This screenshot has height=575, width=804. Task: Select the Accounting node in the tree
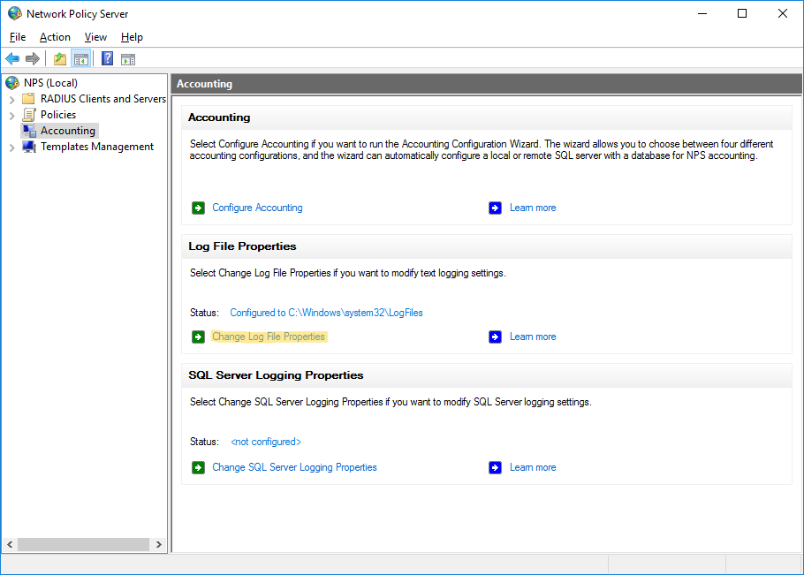(67, 131)
